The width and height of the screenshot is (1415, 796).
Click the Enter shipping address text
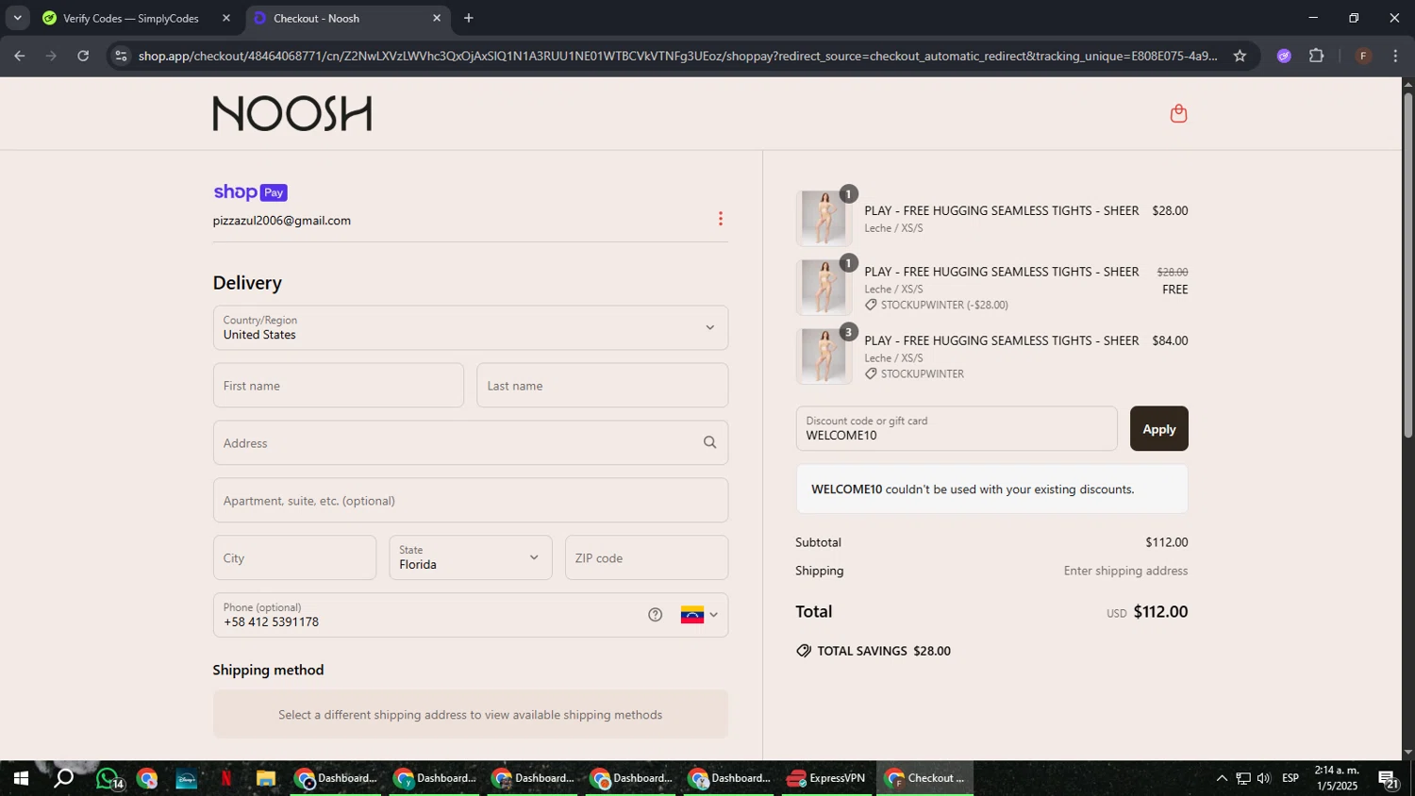(1125, 571)
